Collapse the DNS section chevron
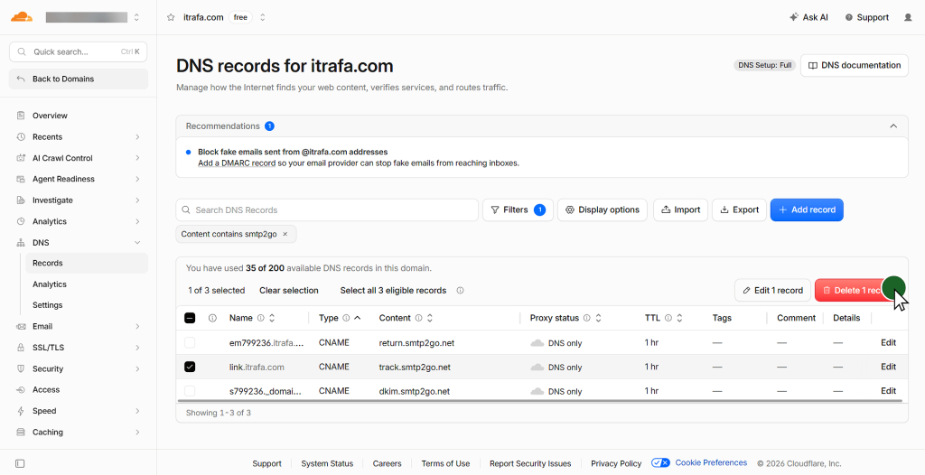925x475 pixels. click(137, 243)
